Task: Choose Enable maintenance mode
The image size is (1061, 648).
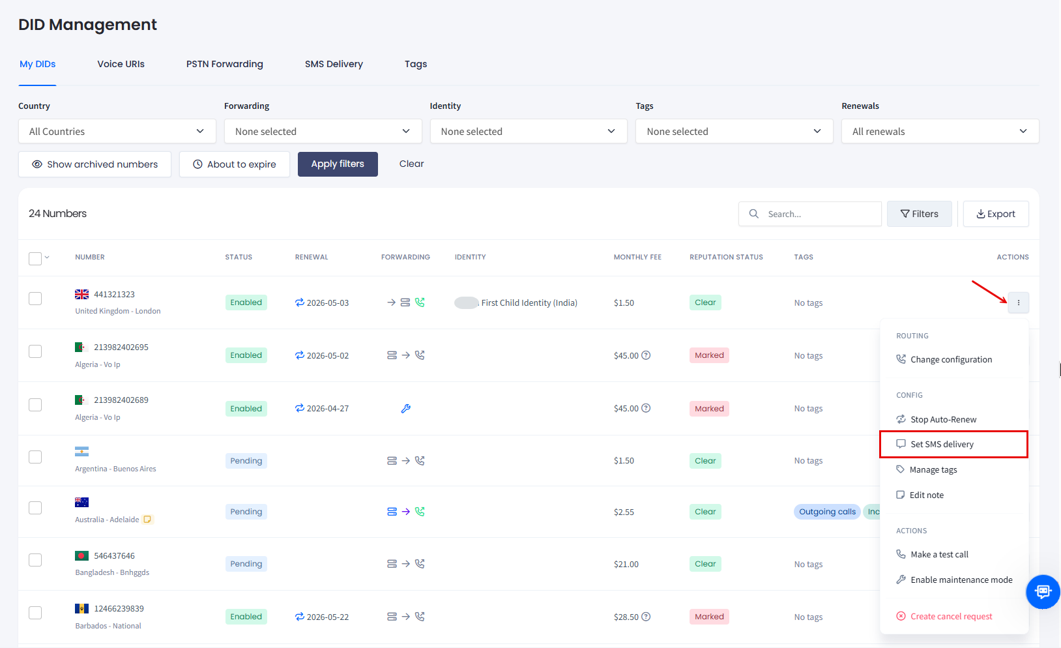Action: (x=954, y=580)
